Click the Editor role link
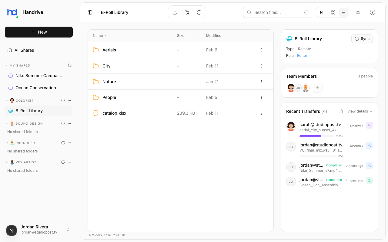The width and height of the screenshot is (388, 242). [302, 55]
